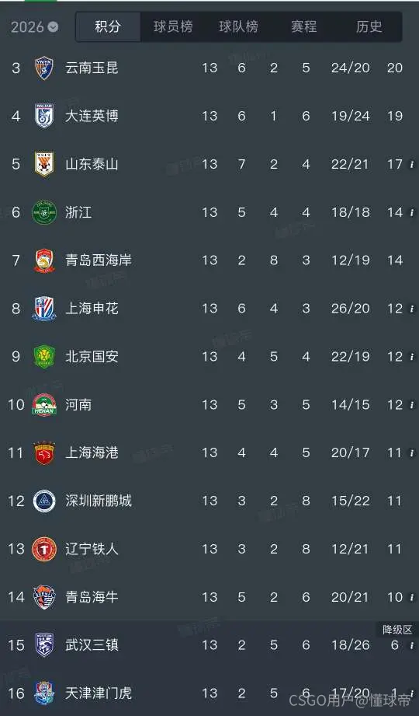The width and height of the screenshot is (419, 716).
Task: Tap the 上海申花 club crest
Action: click(x=44, y=308)
